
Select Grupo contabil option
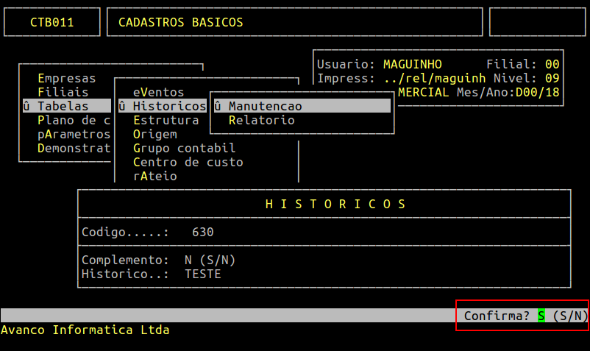pos(184,148)
